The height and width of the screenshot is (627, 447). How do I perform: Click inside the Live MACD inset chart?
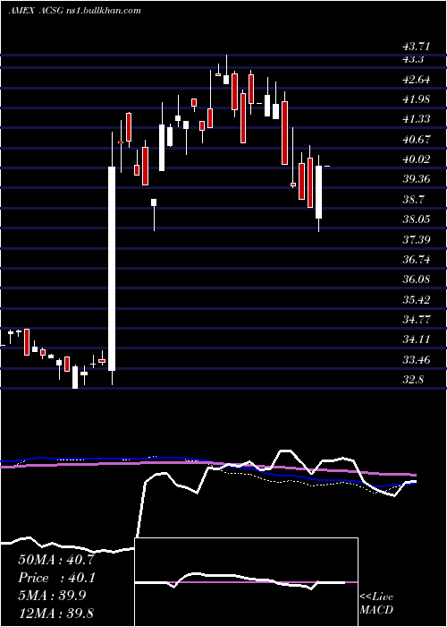coord(246,582)
